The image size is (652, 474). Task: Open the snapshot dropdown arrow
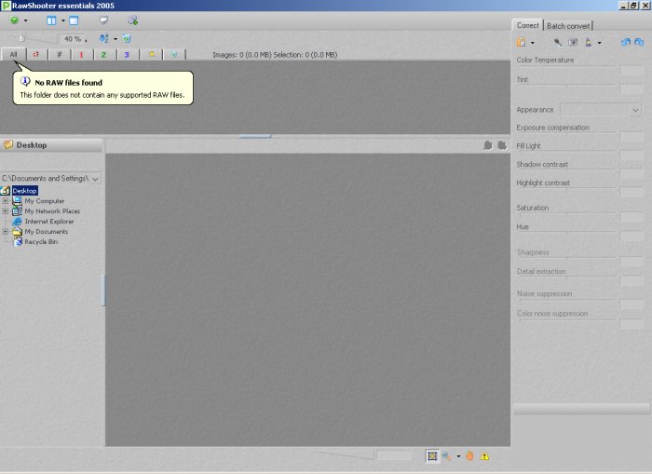click(x=532, y=43)
